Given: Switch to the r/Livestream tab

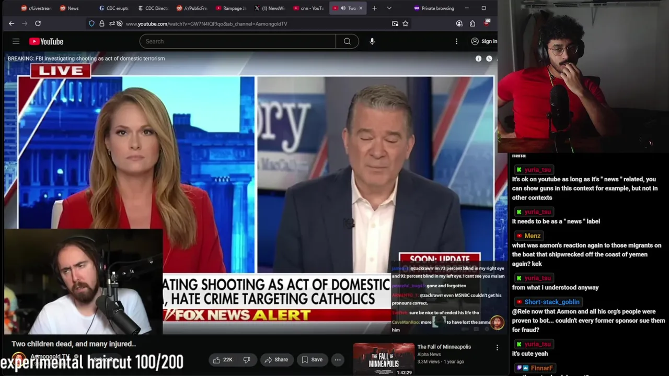Looking at the screenshot, I should pos(36,8).
